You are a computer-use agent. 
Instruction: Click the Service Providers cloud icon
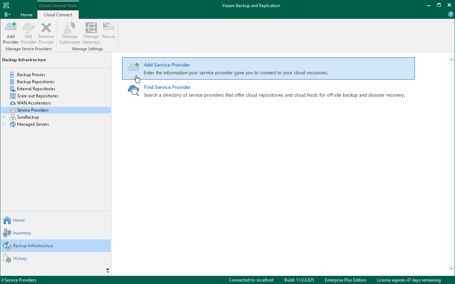(13, 110)
